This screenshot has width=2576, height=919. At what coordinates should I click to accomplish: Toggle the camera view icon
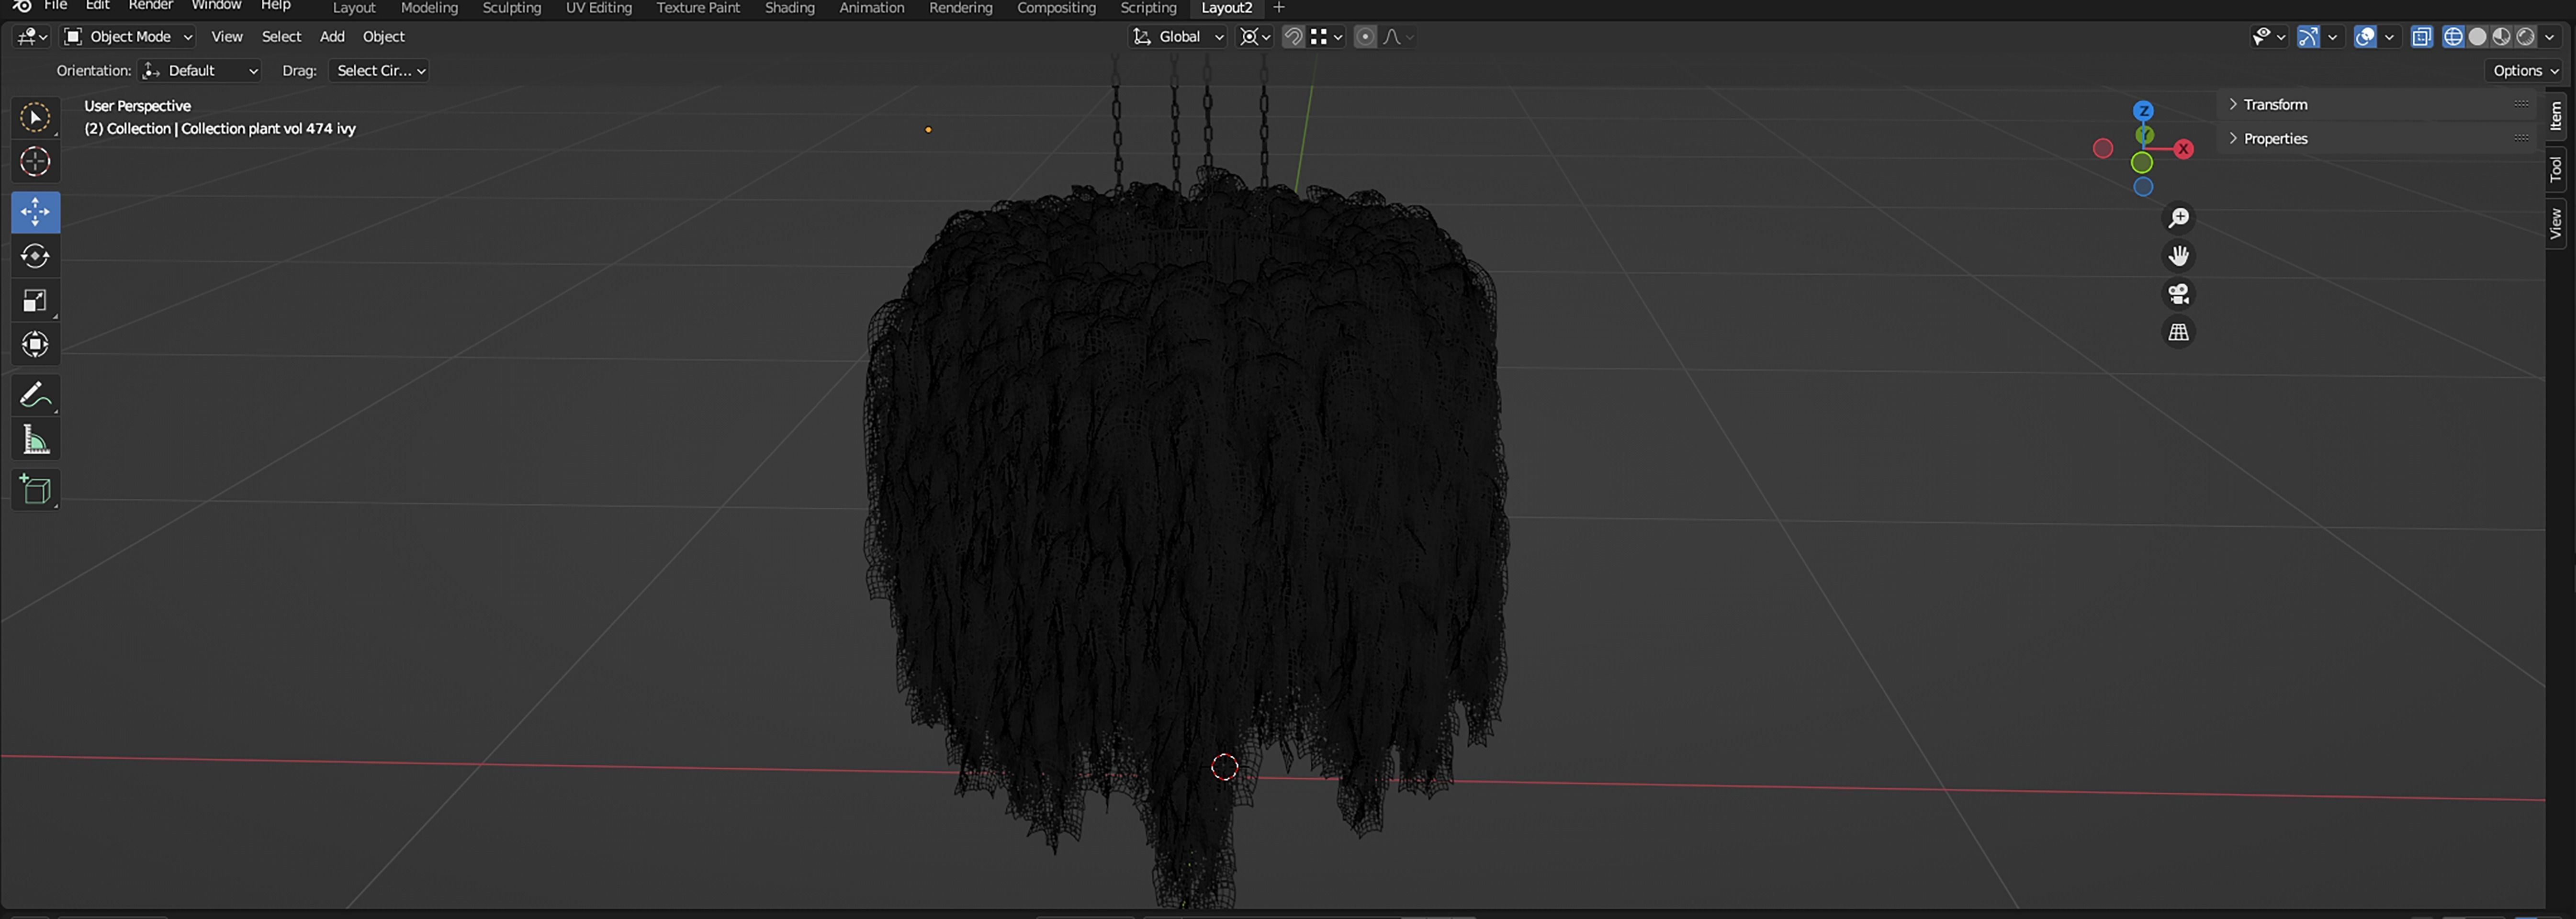[x=2178, y=294]
